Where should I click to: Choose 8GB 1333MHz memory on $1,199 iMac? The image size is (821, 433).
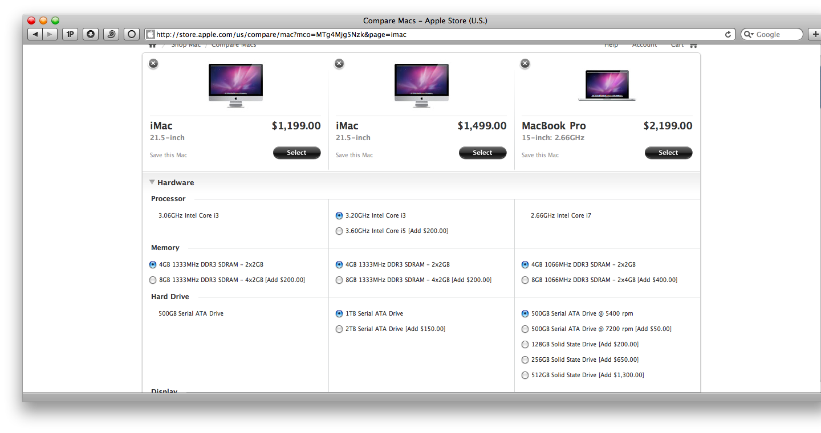point(153,280)
